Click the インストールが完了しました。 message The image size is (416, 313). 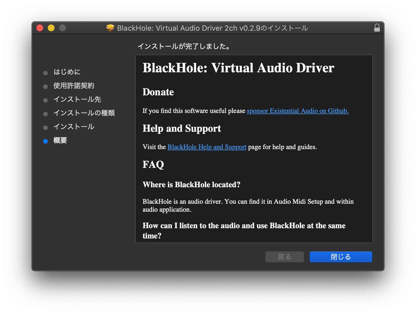184,46
